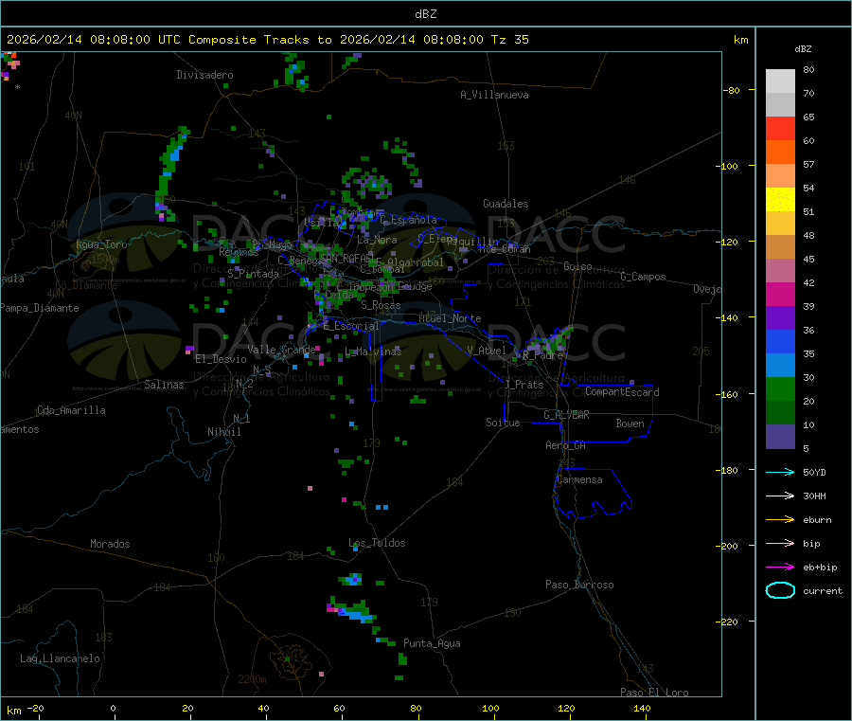The height and width of the screenshot is (721, 852).
Task: Click the 80 dBZ light gray swatch
Action: pyautogui.click(x=780, y=81)
